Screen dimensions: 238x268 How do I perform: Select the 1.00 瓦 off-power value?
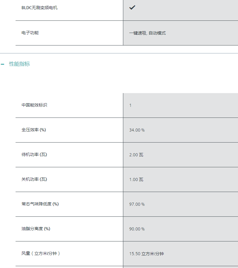(x=136, y=180)
